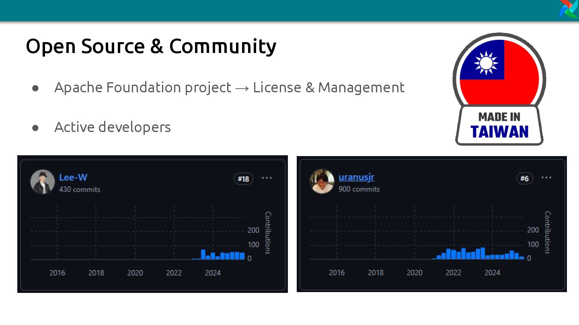
Task: Open the Lee-W profile link
Action: tap(73, 177)
